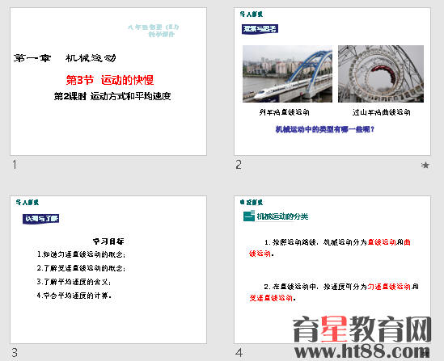Click slide number 3 label
Image resolution: width=444 pixels, height=361 pixels.
[x=15, y=353]
